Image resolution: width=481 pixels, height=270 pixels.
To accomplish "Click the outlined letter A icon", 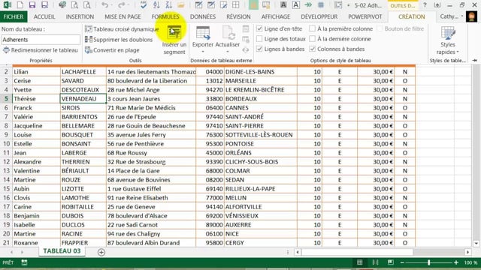I will [x=295, y=5].
